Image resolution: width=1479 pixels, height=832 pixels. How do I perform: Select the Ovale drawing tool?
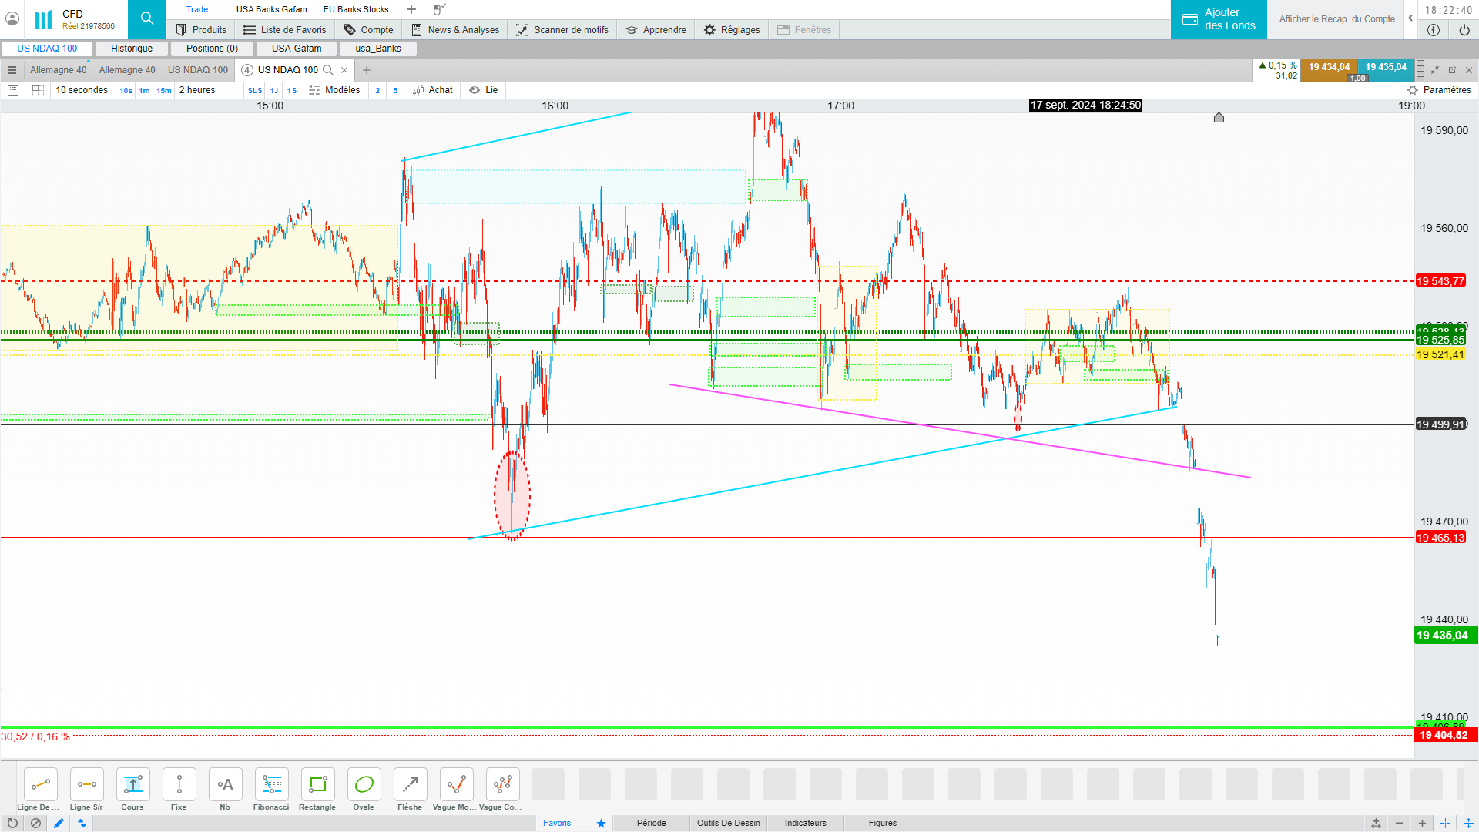(x=364, y=785)
